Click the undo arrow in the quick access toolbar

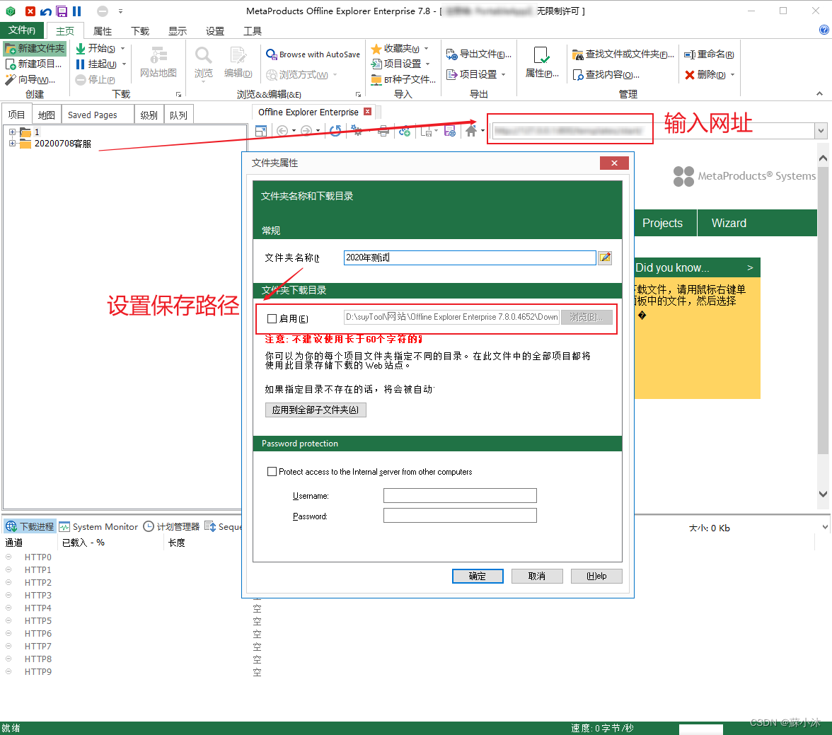[46, 11]
